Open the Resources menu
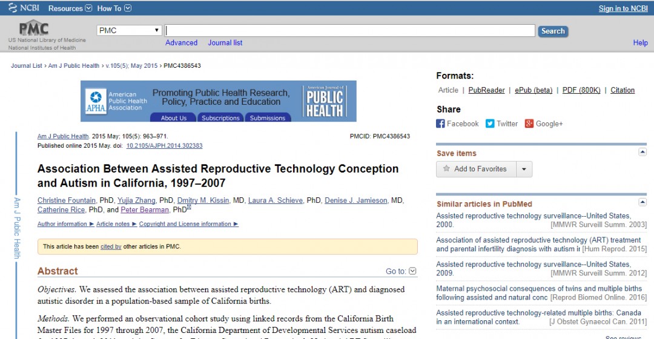This screenshot has height=339, width=654. 70,8
